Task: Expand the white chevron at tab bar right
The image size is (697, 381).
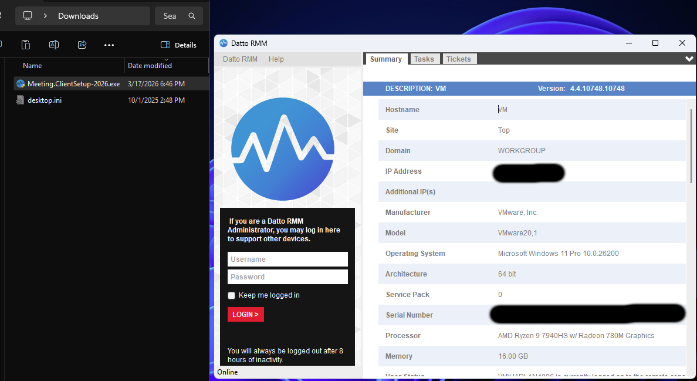Action: coord(689,59)
